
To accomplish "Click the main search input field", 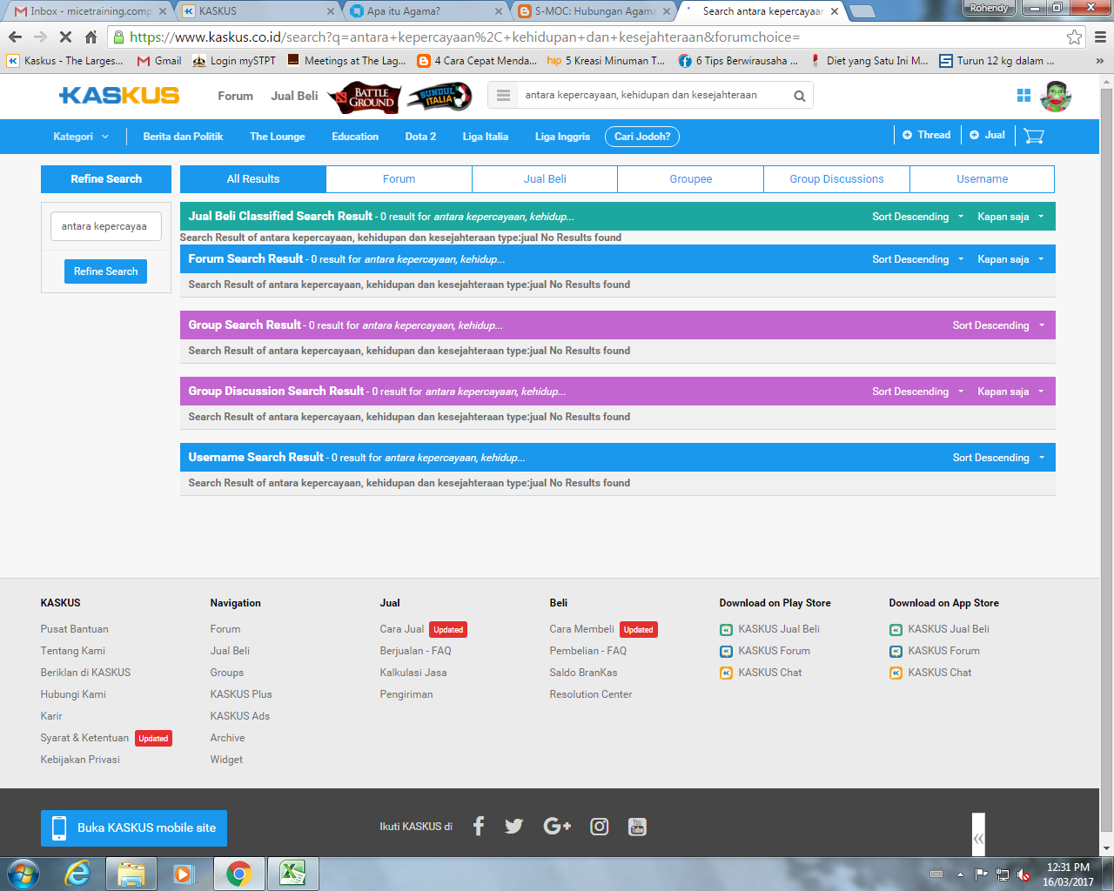I will [653, 96].
